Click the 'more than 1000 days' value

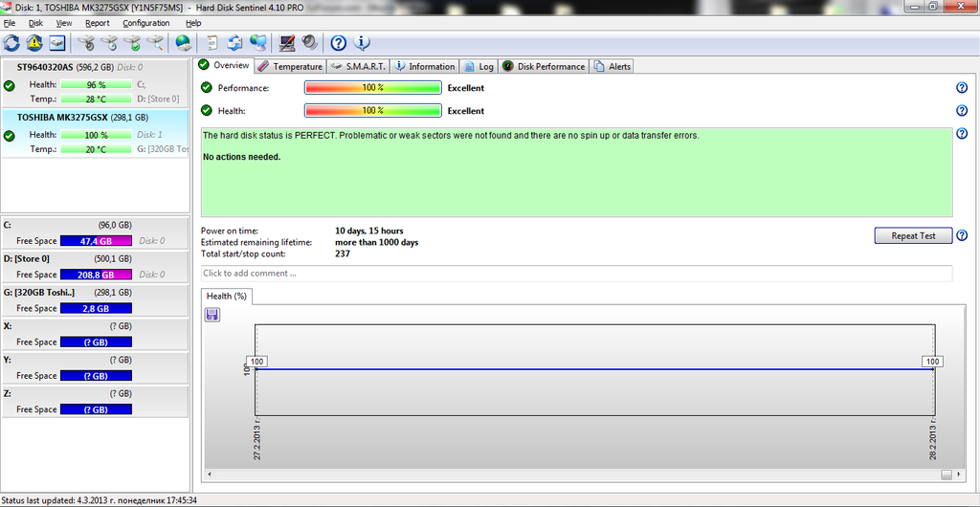click(x=377, y=242)
